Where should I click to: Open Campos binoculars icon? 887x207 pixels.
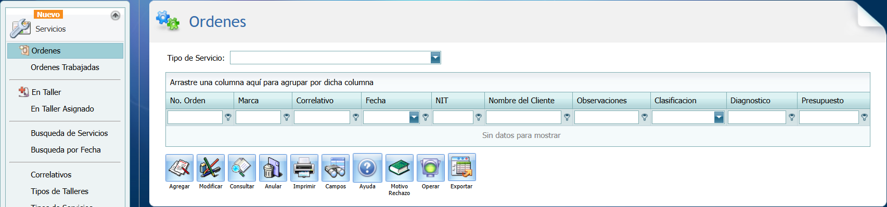[x=336, y=168]
